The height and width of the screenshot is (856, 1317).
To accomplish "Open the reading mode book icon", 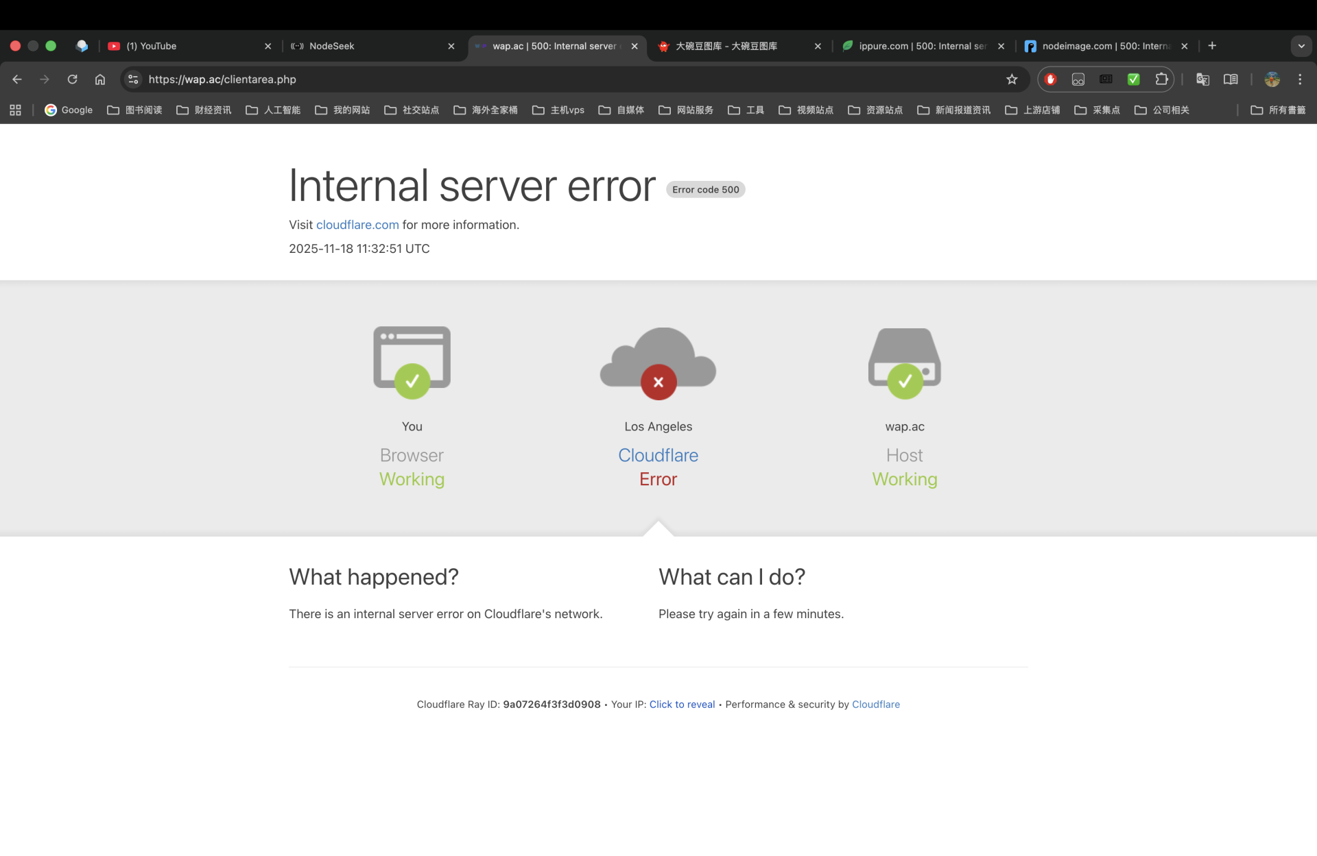I will click(x=1231, y=80).
